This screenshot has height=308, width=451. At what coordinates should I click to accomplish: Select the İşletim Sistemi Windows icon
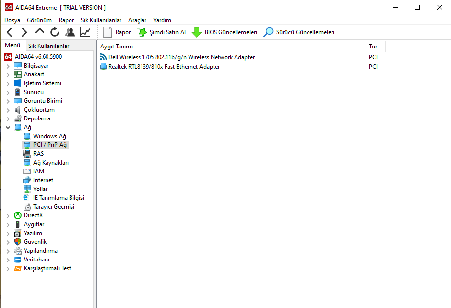[18, 83]
